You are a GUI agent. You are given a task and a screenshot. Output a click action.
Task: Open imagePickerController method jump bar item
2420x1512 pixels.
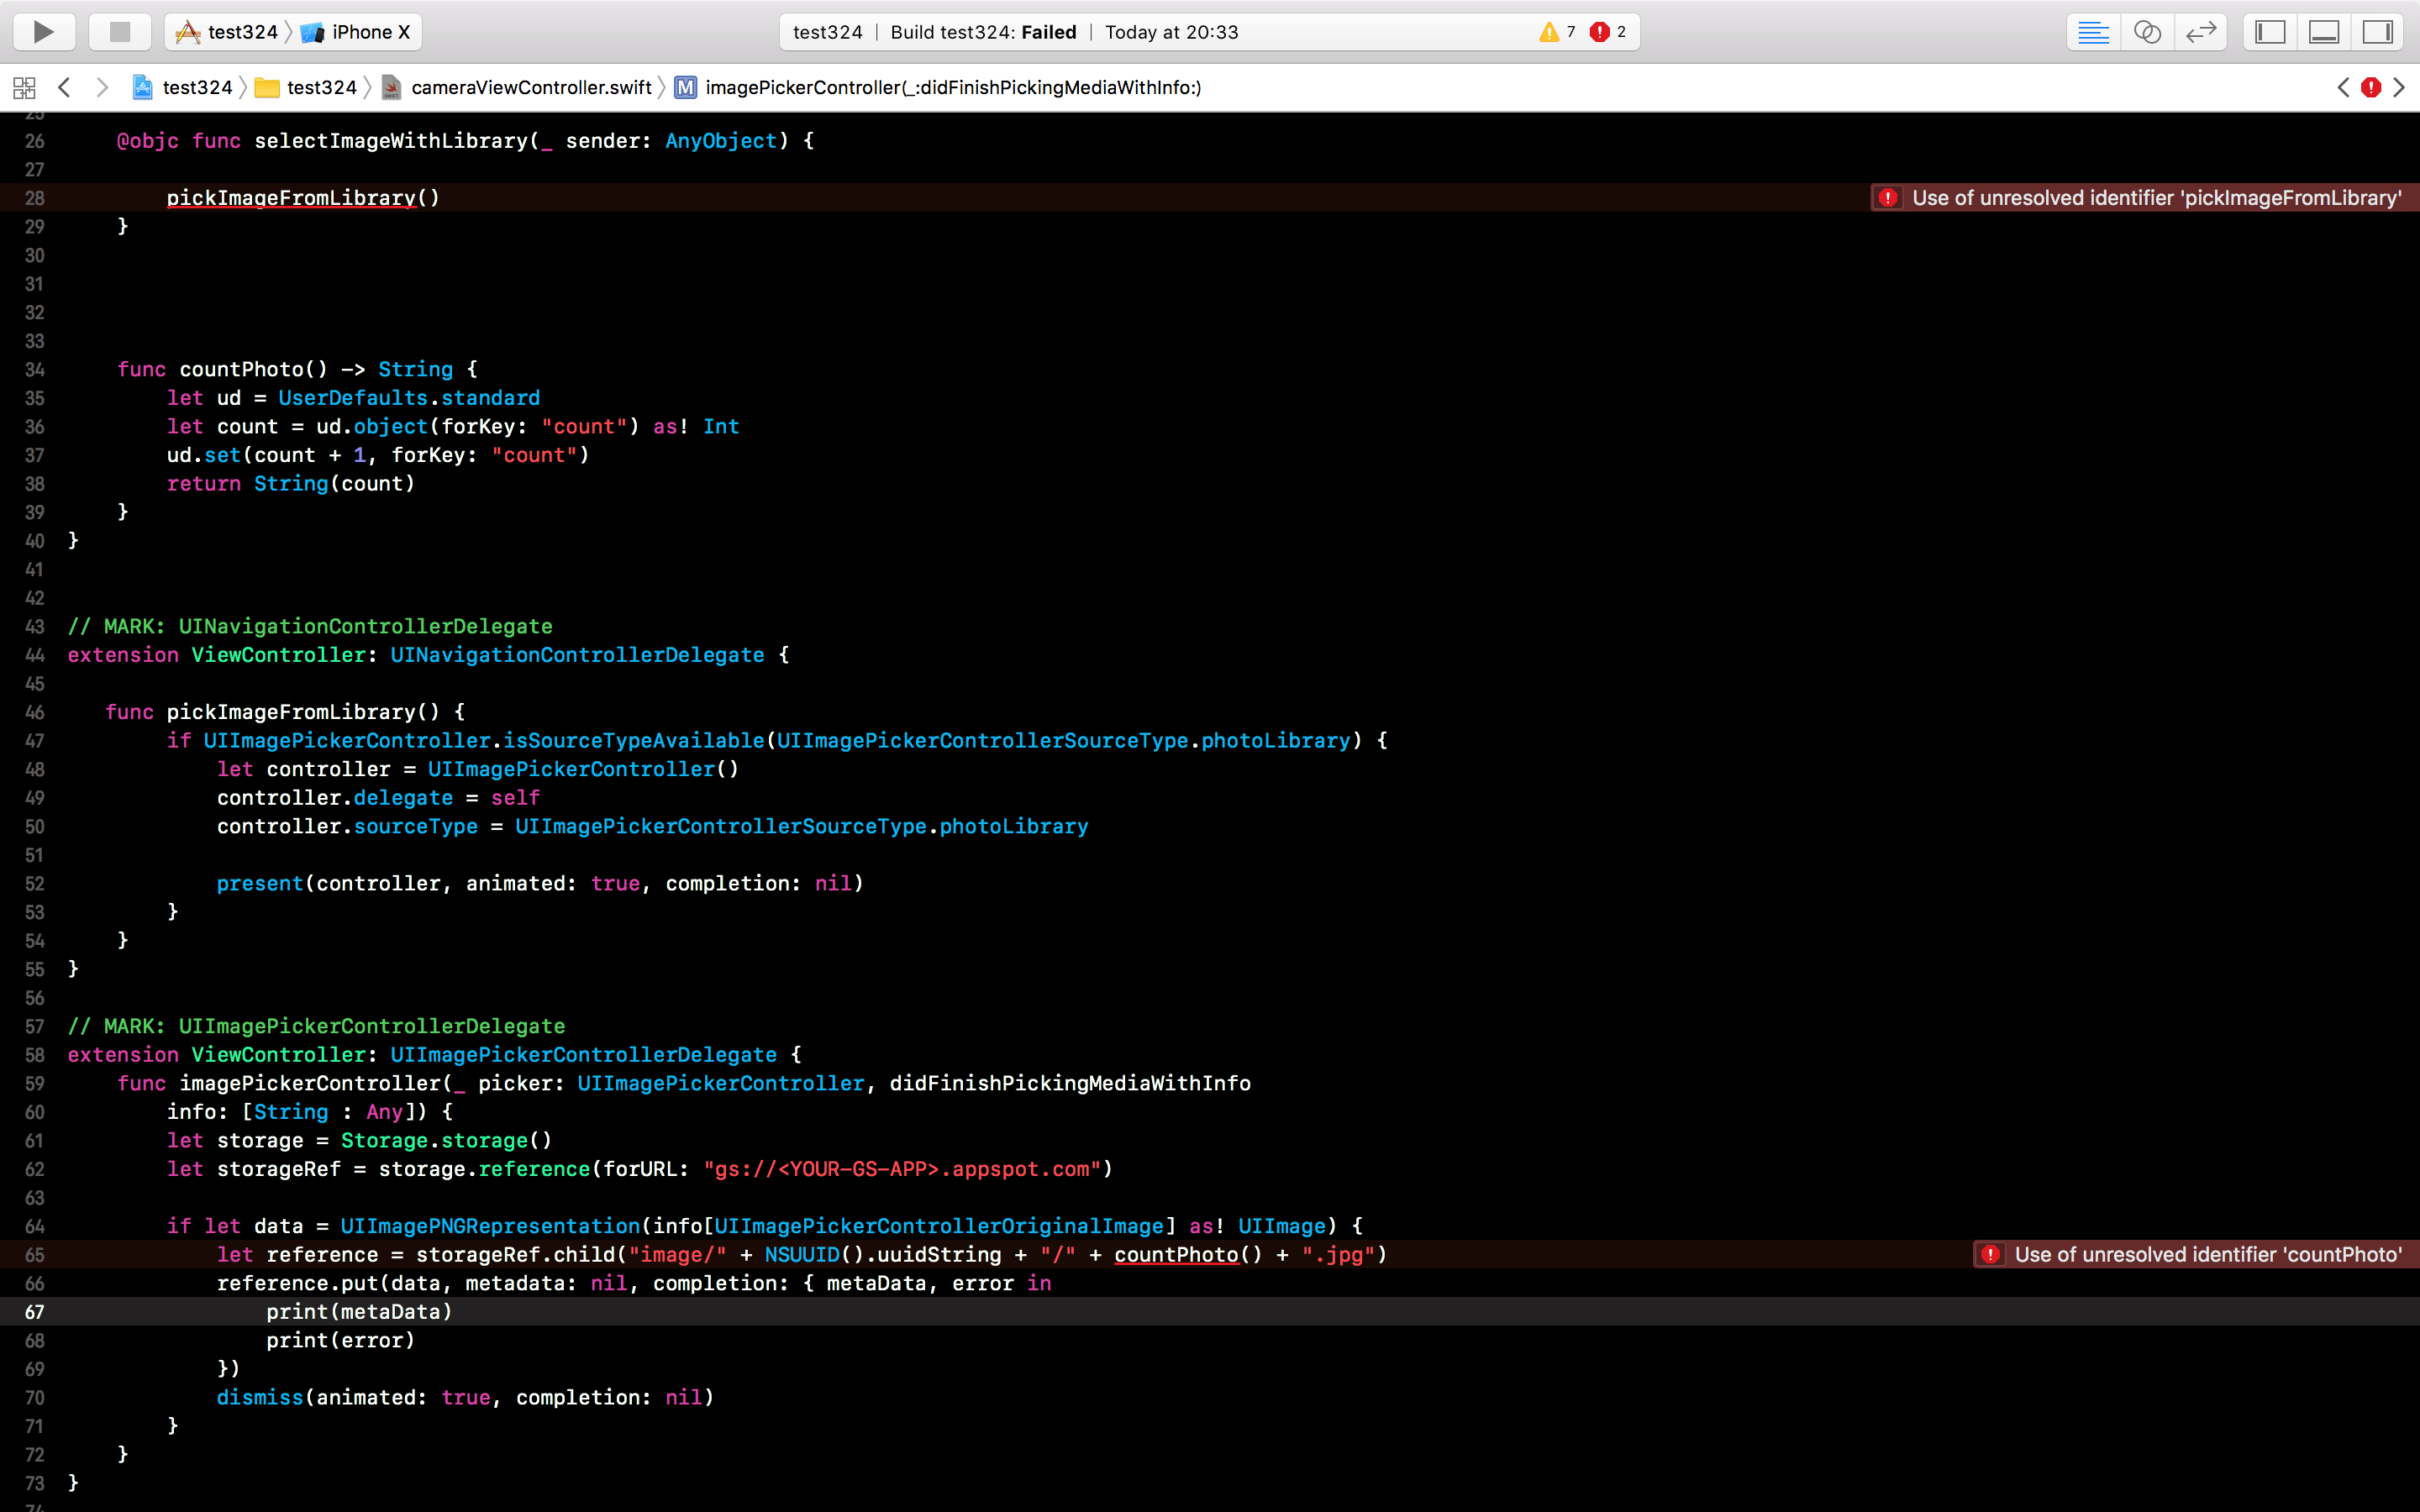[938, 88]
